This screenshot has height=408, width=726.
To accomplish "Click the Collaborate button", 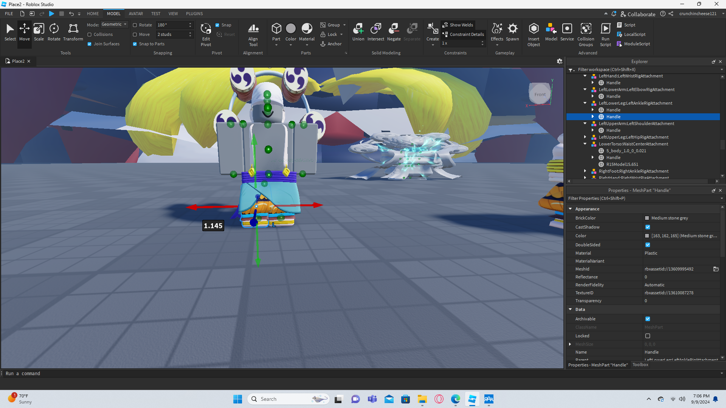I will click(638, 14).
